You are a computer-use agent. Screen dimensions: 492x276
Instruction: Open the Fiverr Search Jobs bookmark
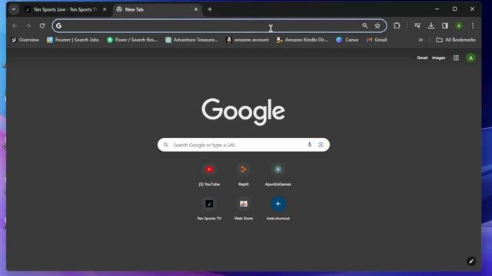tap(73, 40)
